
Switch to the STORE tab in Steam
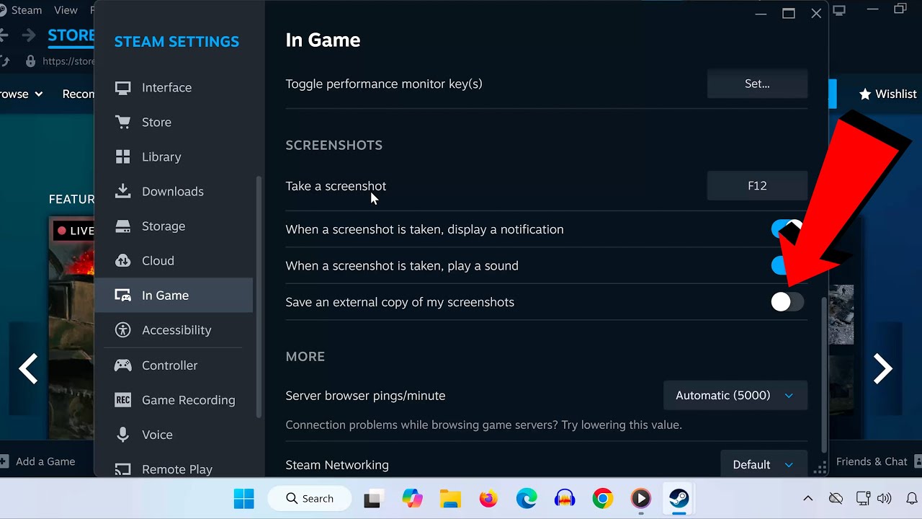71,35
